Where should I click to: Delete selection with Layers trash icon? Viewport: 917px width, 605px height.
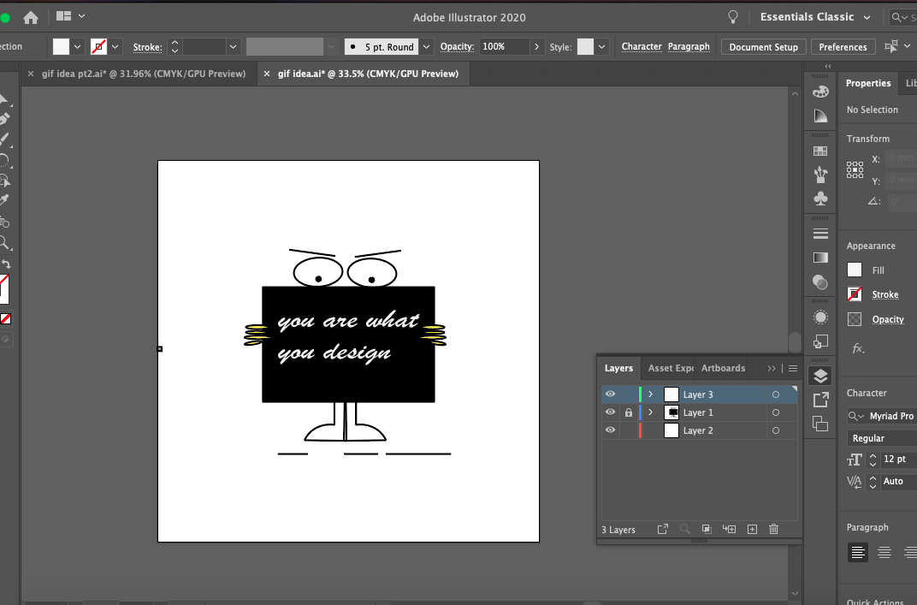(773, 530)
